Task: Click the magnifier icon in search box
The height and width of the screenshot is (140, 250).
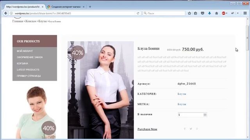Action: [x=145, y=13]
